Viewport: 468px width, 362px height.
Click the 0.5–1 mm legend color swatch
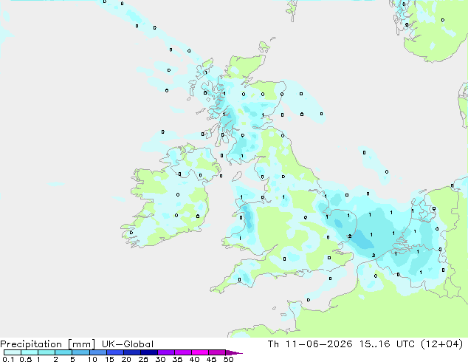tap(30, 352)
